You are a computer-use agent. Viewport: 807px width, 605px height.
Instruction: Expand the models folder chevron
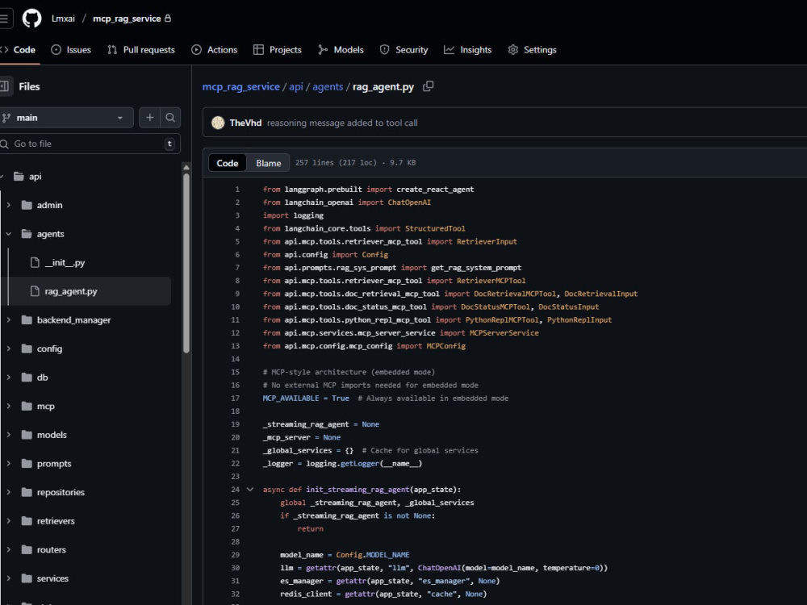pos(9,435)
